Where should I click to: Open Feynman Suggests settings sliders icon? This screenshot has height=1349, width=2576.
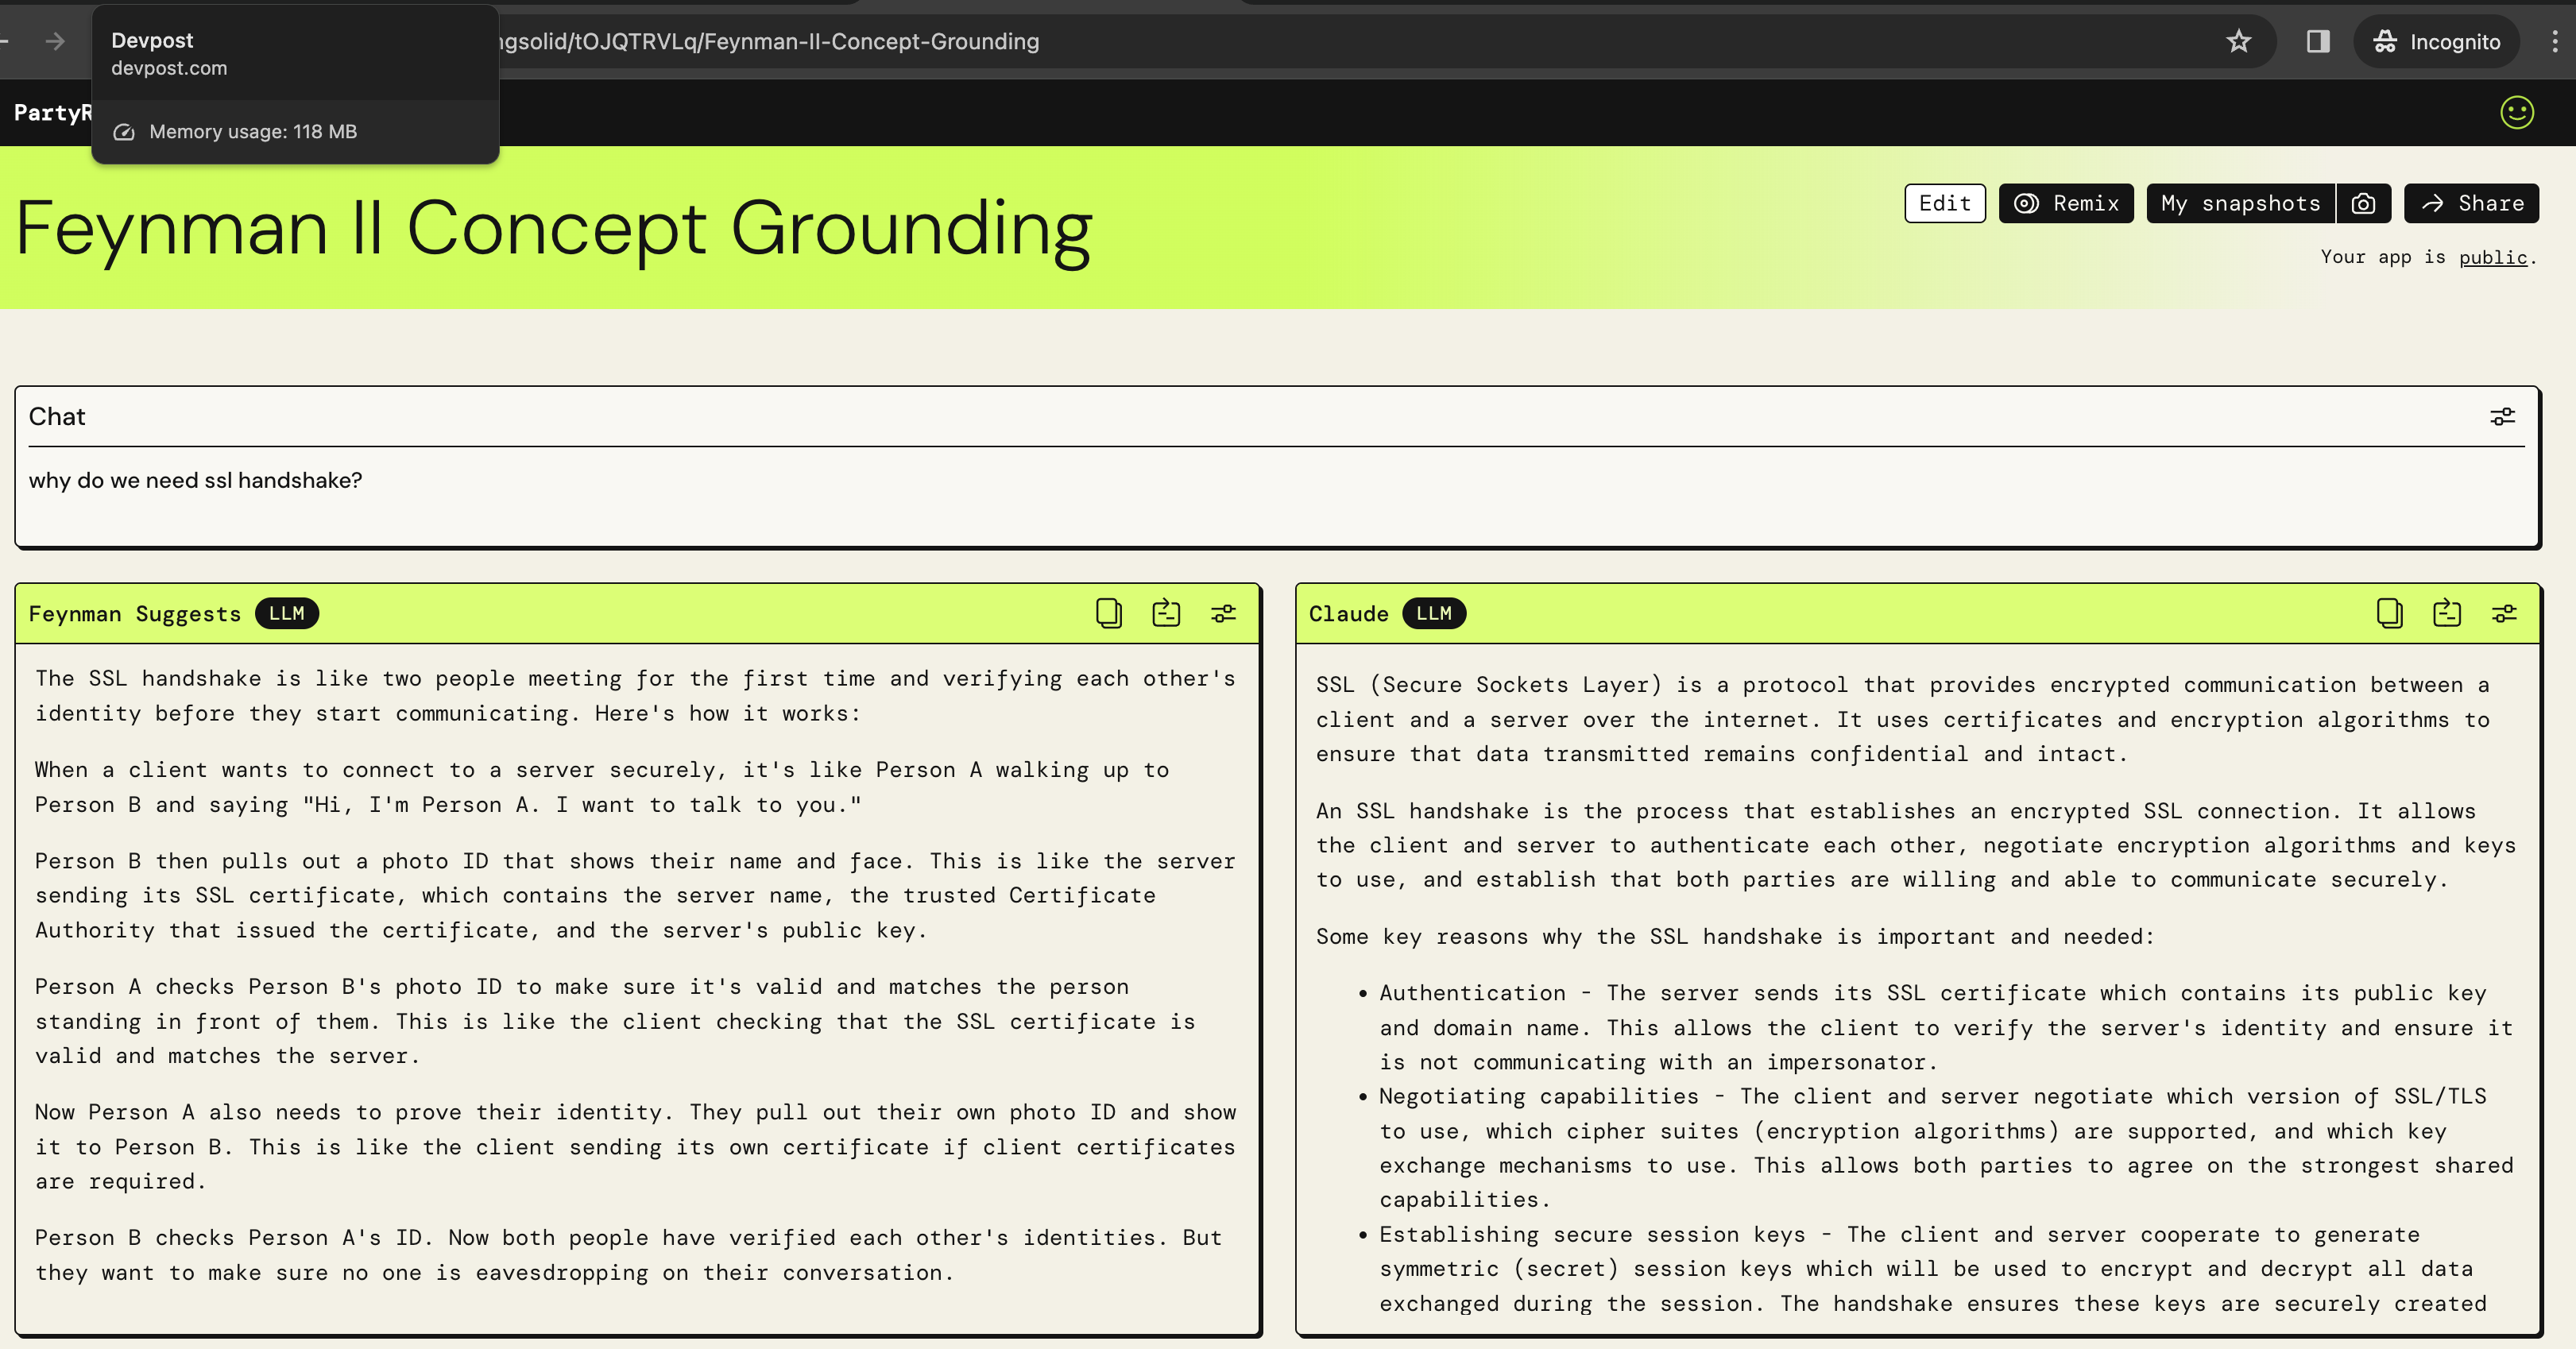(x=1223, y=613)
